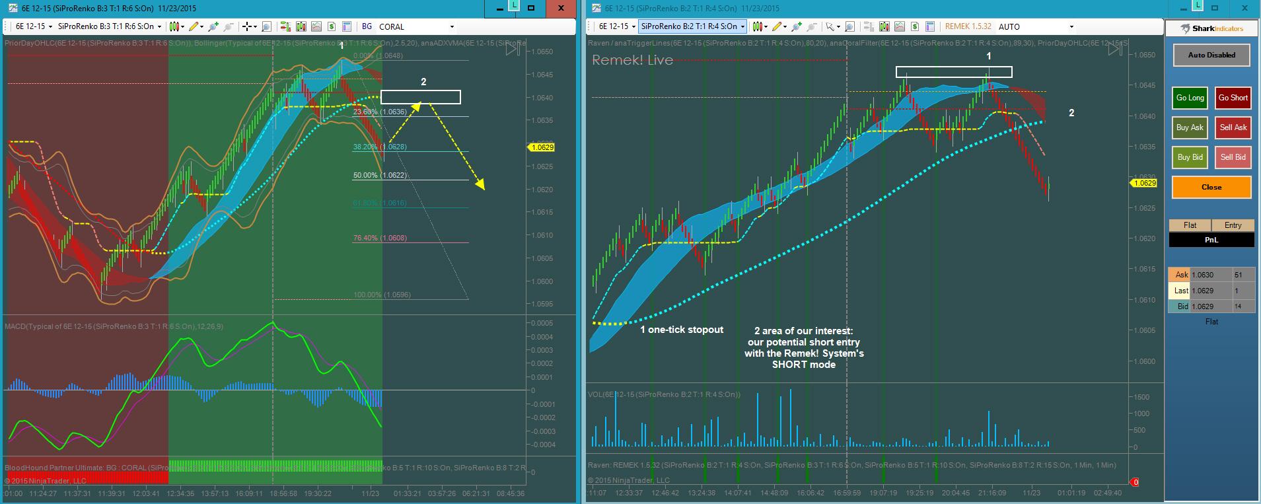Image resolution: width=1261 pixels, height=504 pixels.
Task: Click zoom frame icon in left chart toolbar
Action: click(x=266, y=26)
